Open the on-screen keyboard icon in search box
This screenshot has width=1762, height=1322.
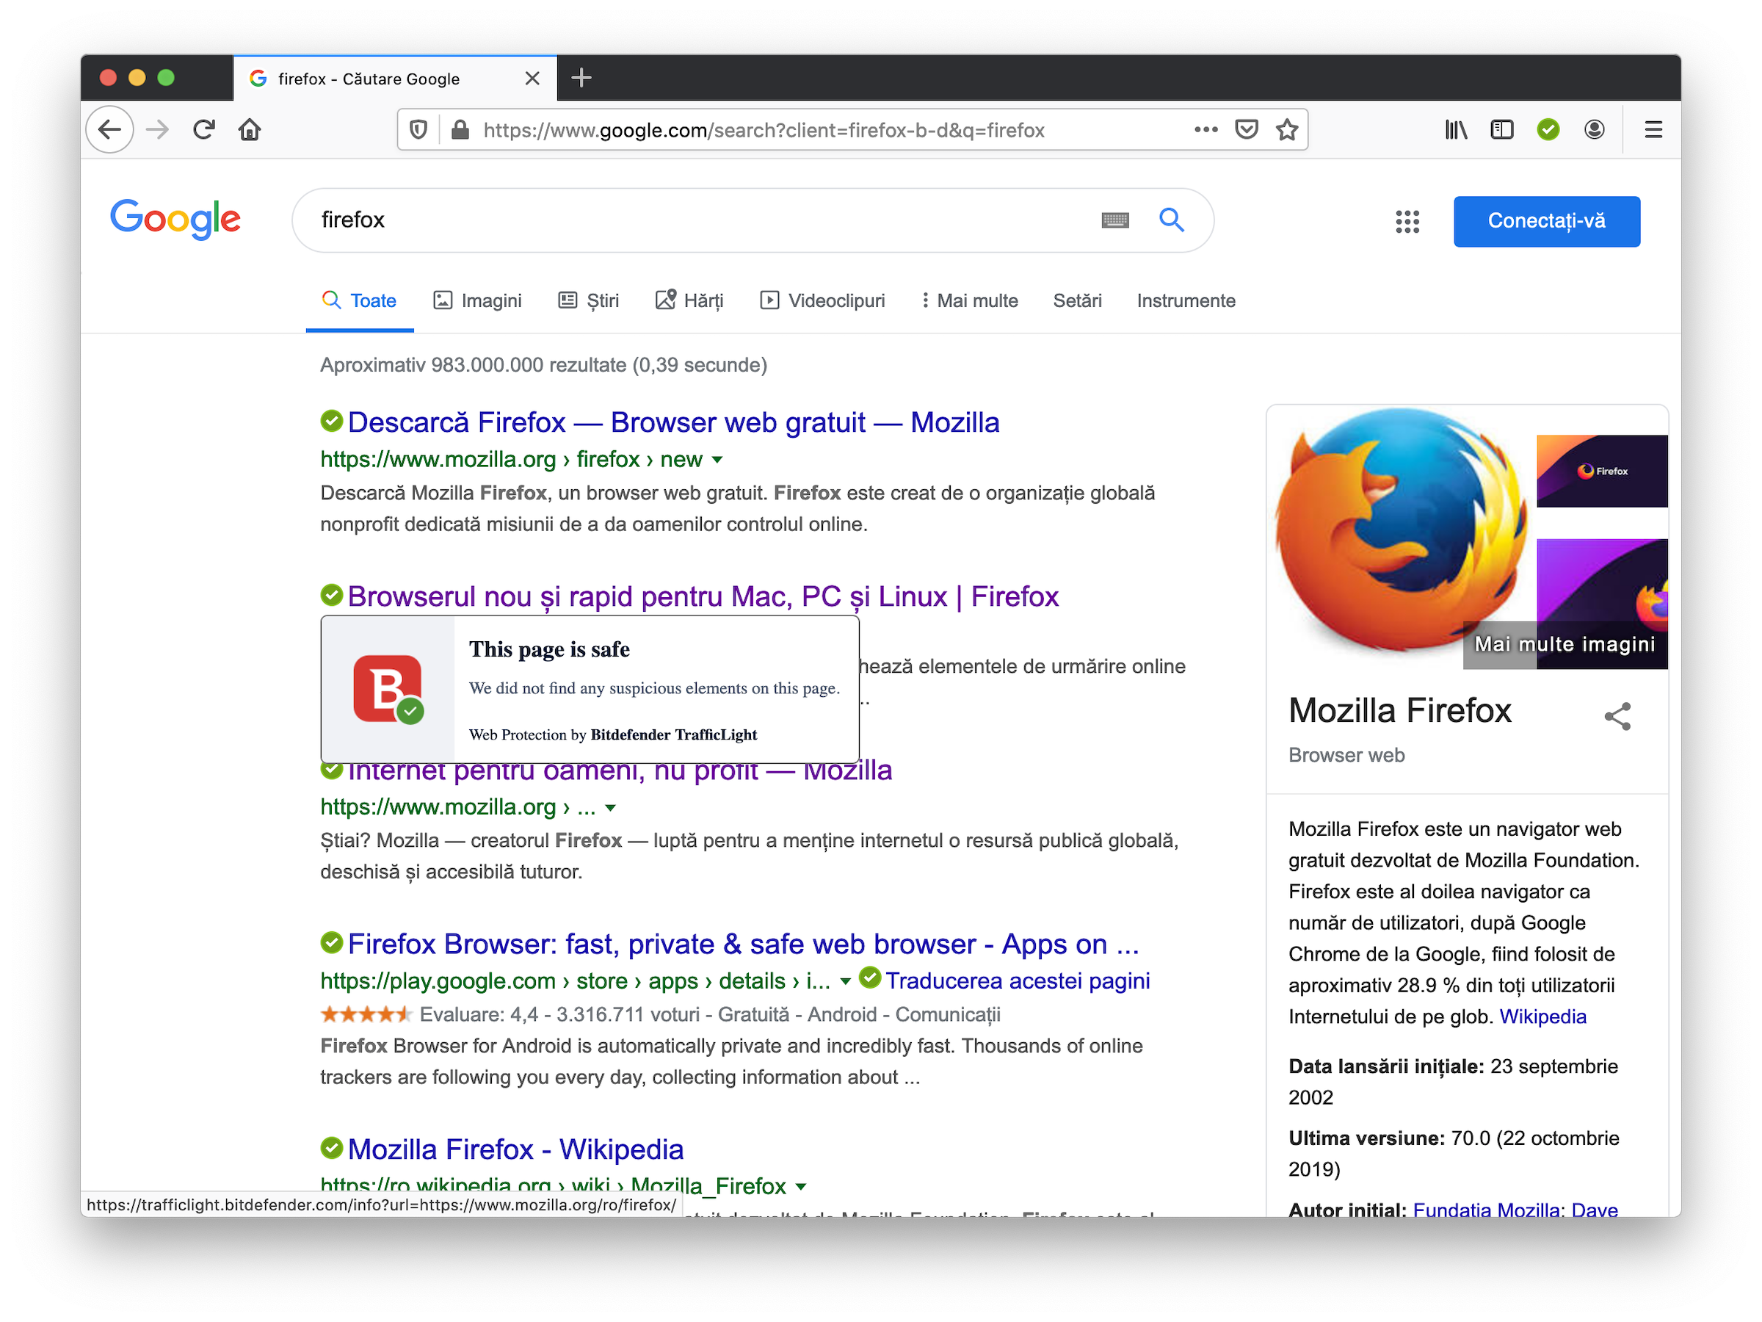coord(1114,220)
